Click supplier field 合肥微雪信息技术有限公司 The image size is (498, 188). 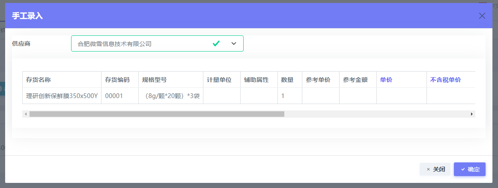pyautogui.click(x=157, y=43)
